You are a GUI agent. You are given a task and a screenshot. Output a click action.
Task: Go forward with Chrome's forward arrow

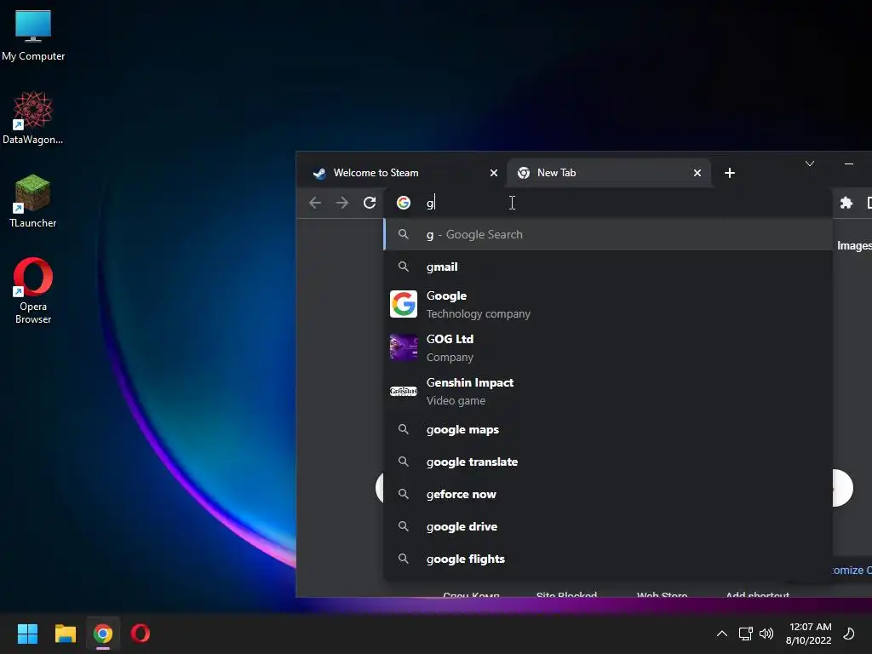click(x=342, y=203)
